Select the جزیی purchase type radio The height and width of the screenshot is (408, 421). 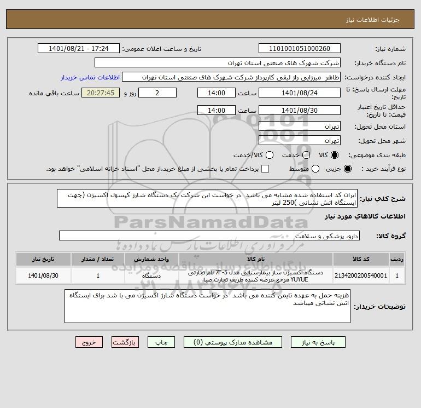[x=347, y=169]
